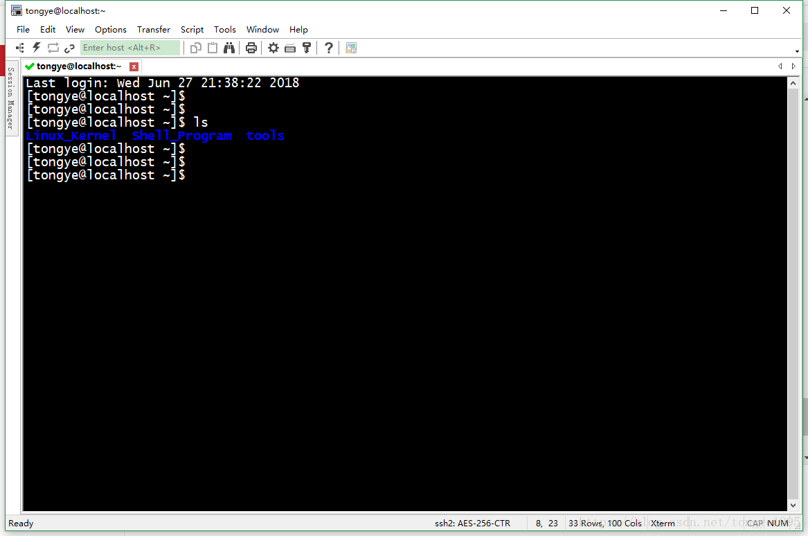This screenshot has width=808, height=536.
Task: Open the Tools menu
Action: (225, 29)
